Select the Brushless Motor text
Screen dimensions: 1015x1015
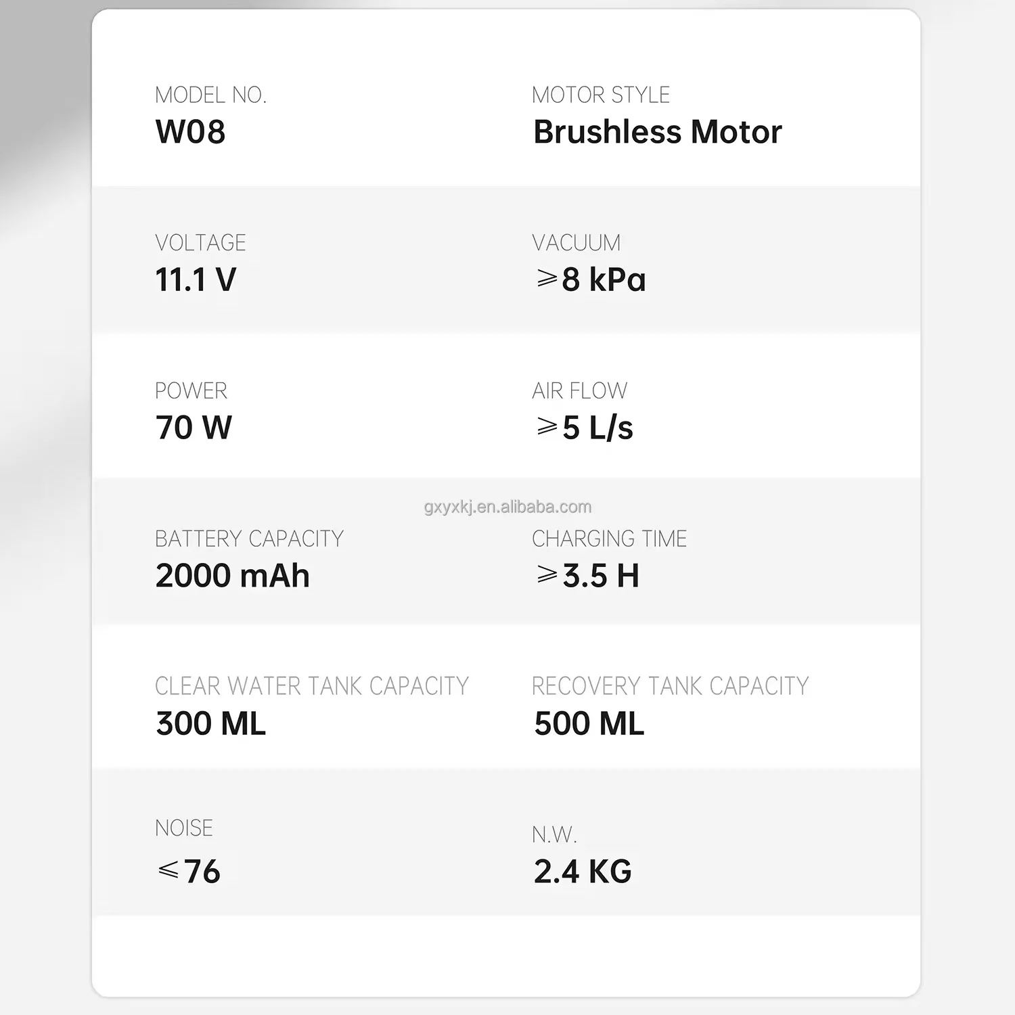click(x=658, y=132)
